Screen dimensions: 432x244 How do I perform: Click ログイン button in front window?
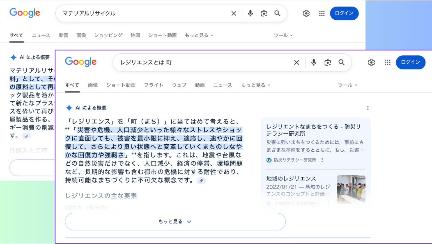411,62
